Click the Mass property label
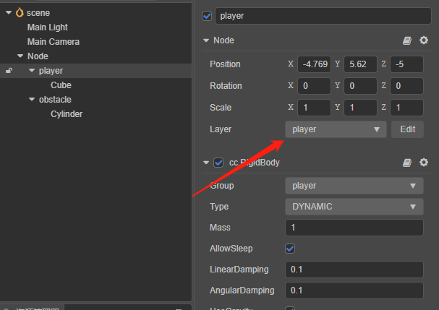This screenshot has height=310, width=439. (220, 228)
